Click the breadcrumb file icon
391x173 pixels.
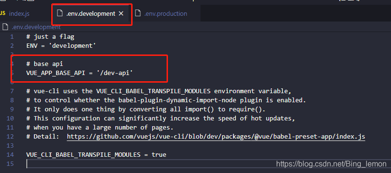coord(5,27)
